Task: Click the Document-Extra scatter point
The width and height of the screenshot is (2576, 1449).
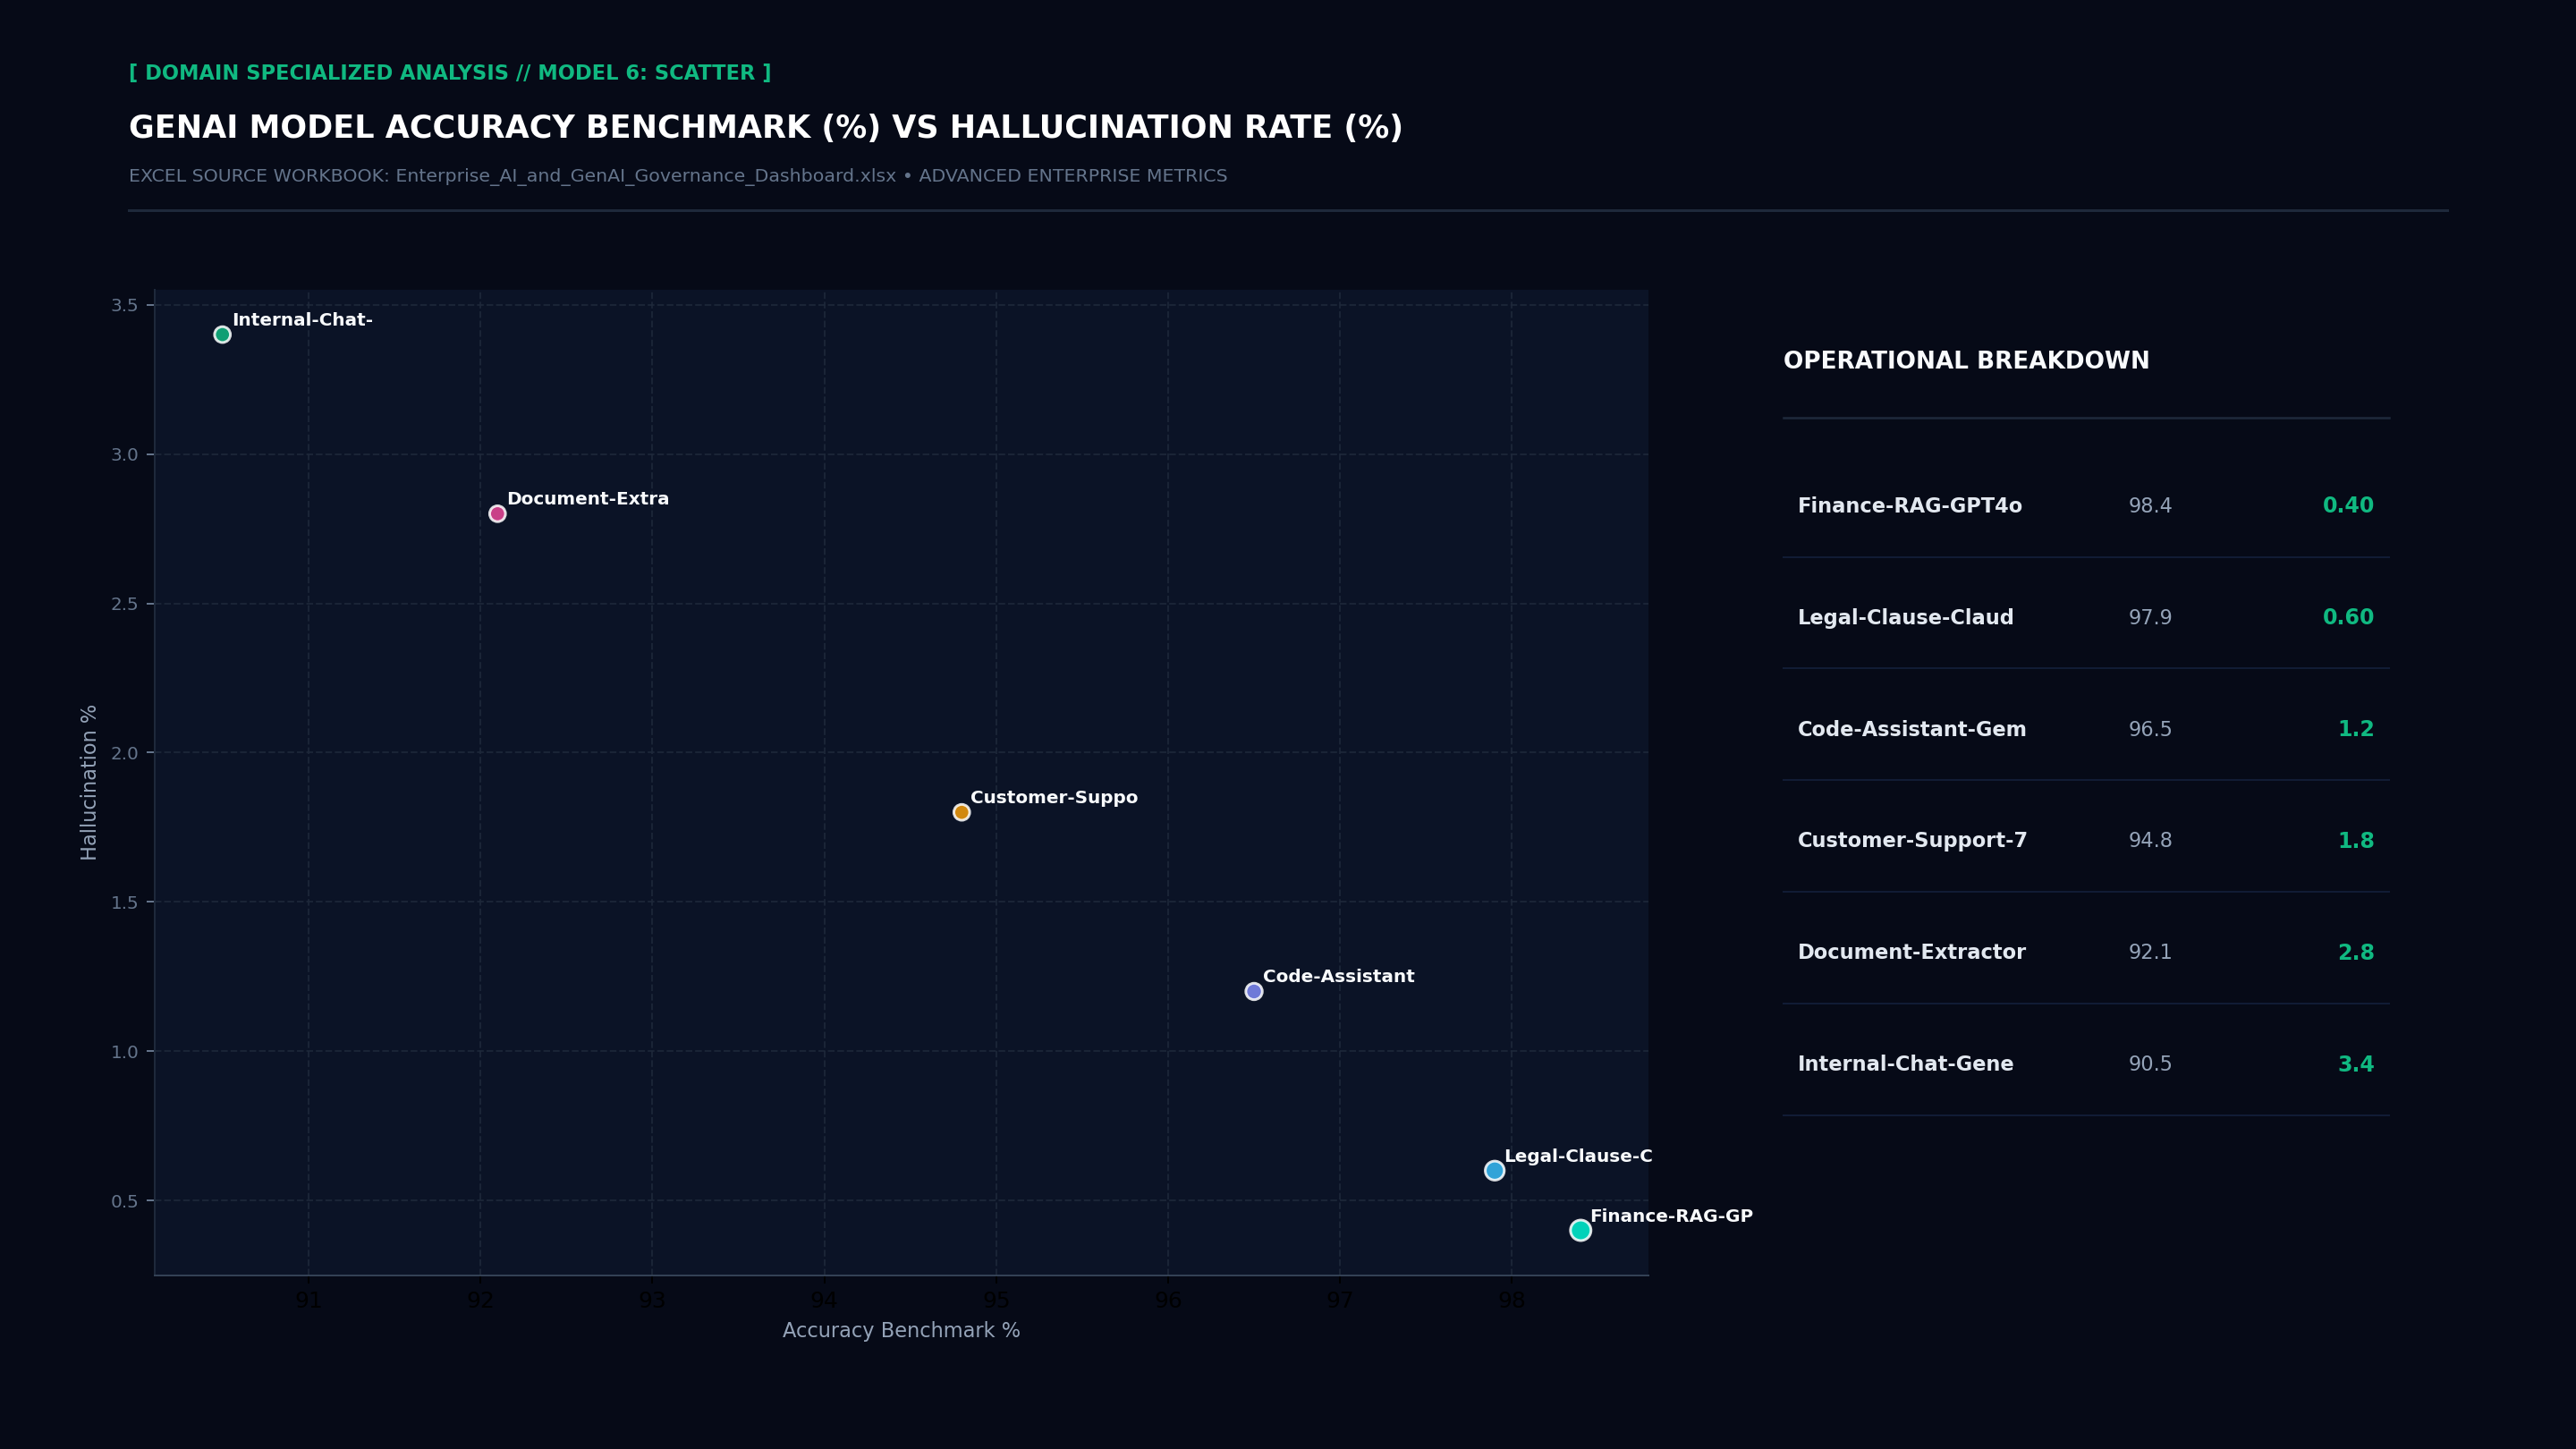Action: tap(497, 514)
